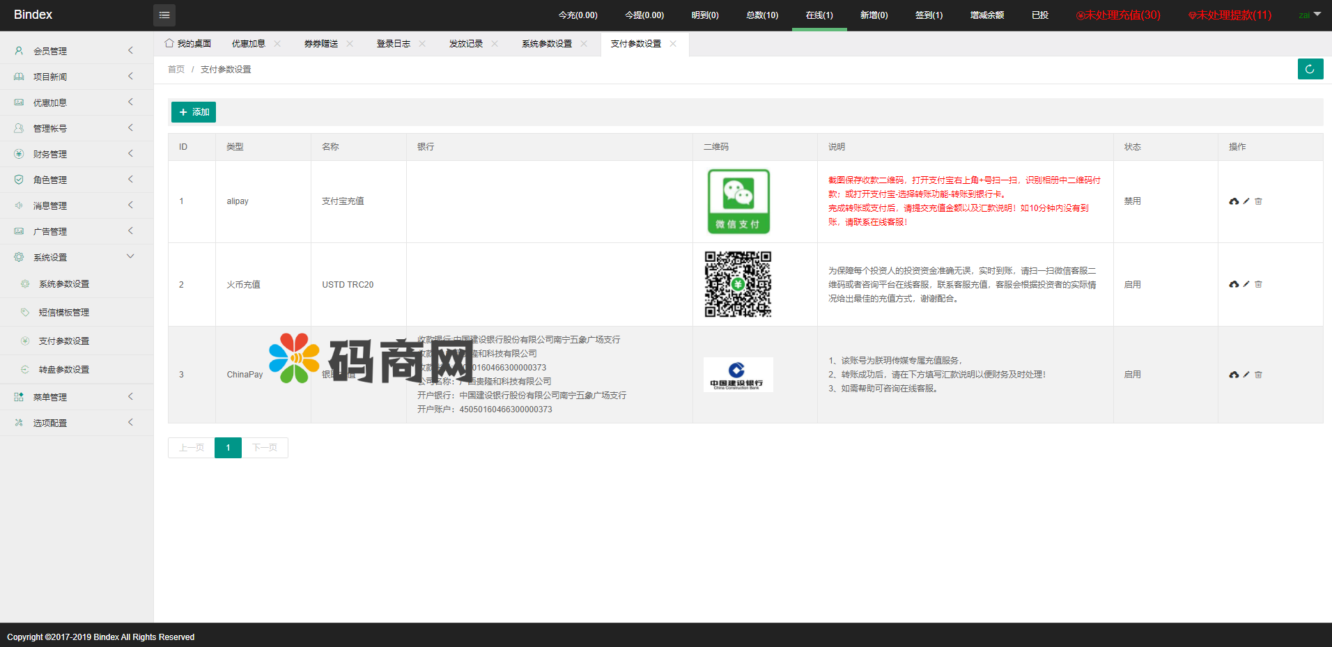Viewport: 1332px width, 647px height.
Task: Select the 消息管理 speaker icon
Action: [19, 205]
